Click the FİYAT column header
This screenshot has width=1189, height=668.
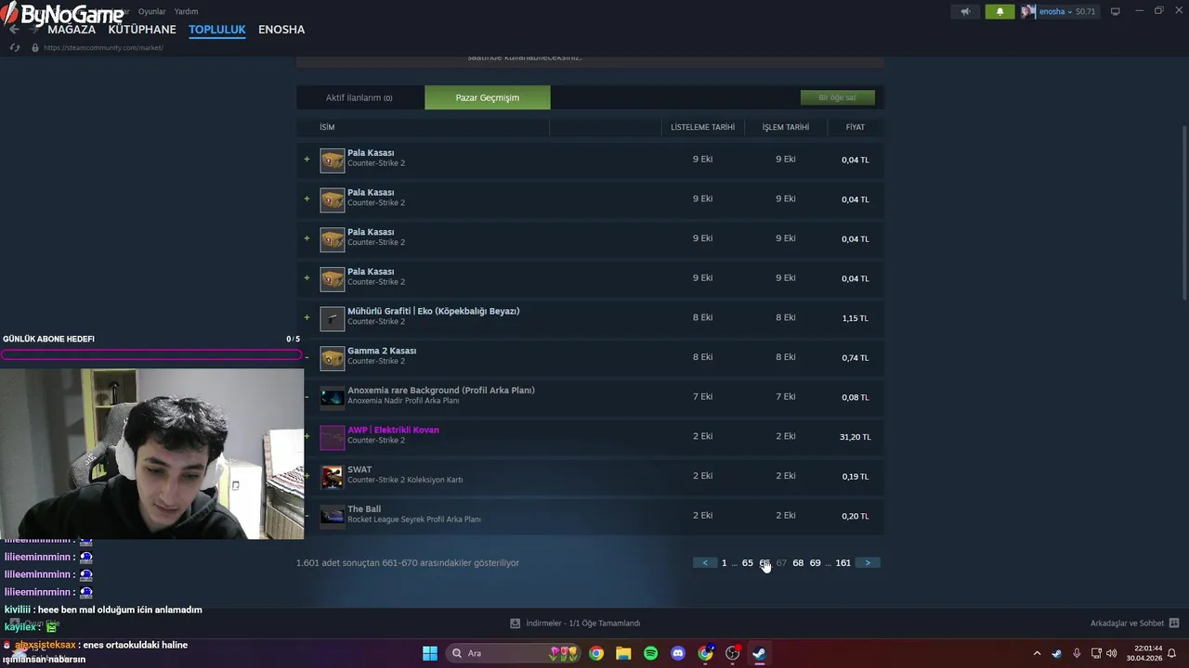click(856, 127)
